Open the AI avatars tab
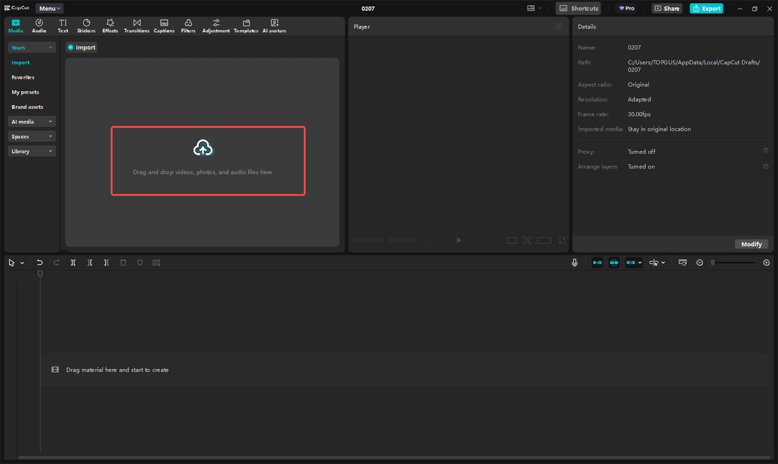The width and height of the screenshot is (778, 464). point(274,26)
